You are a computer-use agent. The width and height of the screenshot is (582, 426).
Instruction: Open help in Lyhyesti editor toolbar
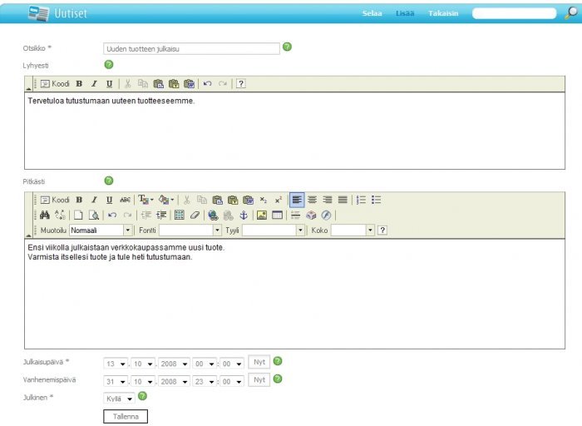point(241,83)
